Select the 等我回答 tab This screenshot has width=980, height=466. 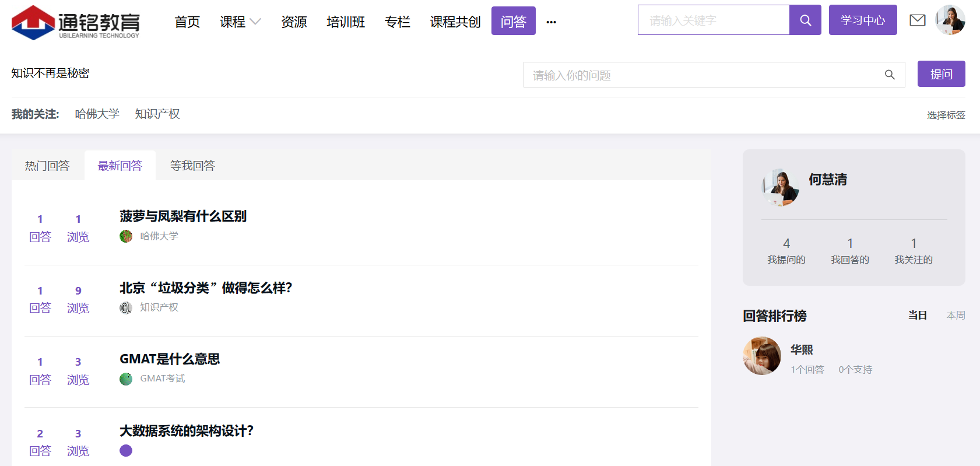pyautogui.click(x=192, y=166)
